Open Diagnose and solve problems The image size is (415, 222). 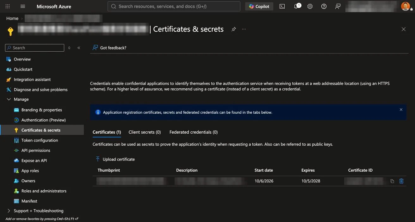(40, 90)
